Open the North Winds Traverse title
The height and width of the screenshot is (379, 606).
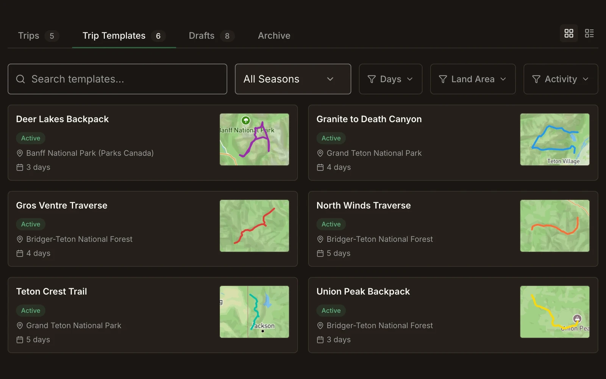click(x=364, y=205)
